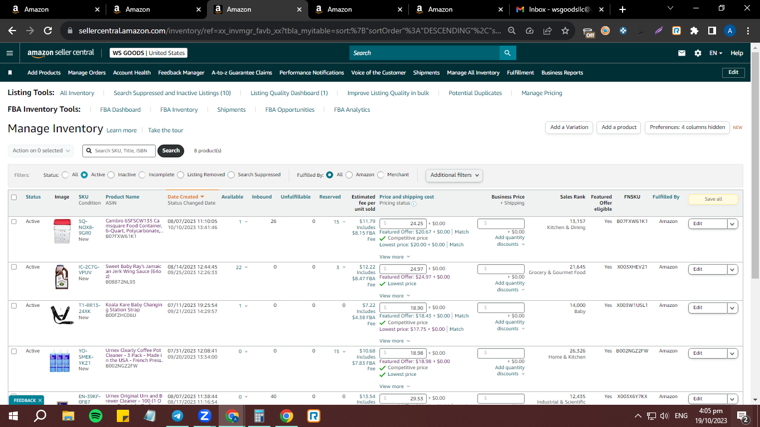Open Edit dropdown arrow for Cambro row
Screen dimensions: 760x427
[733, 224]
